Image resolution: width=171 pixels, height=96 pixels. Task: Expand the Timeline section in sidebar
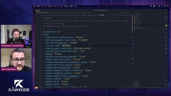click(137, 83)
